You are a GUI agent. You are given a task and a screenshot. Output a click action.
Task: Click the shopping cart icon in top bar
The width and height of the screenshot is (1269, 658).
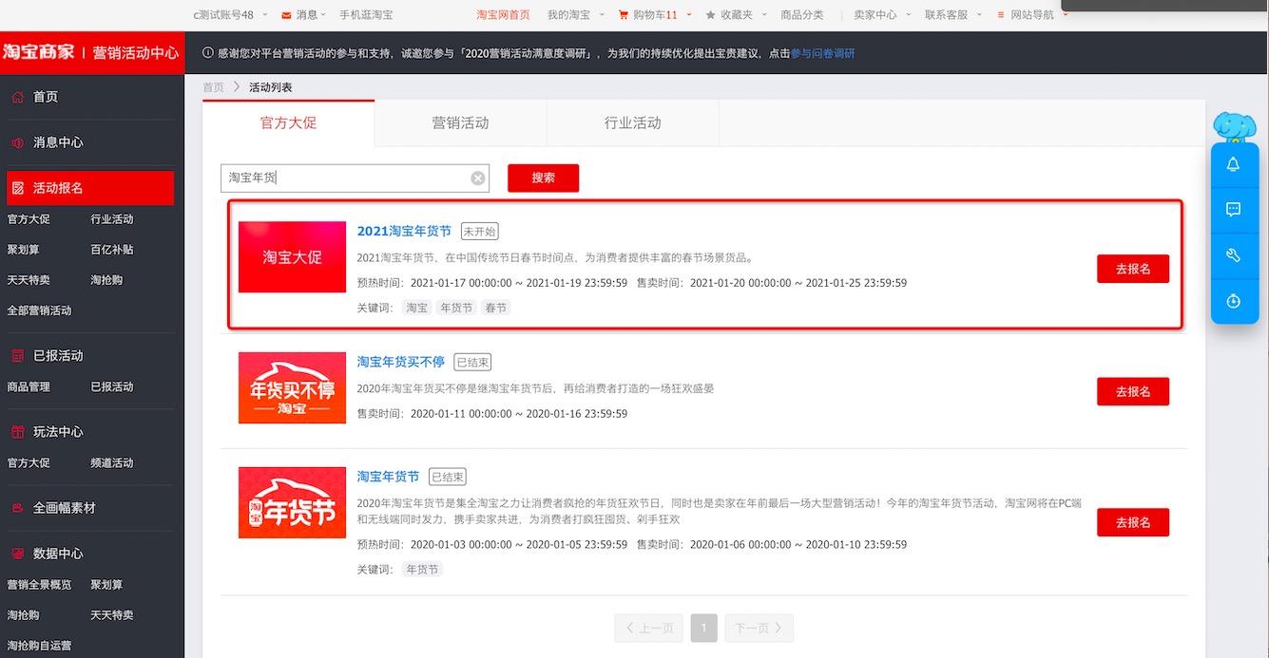(624, 15)
